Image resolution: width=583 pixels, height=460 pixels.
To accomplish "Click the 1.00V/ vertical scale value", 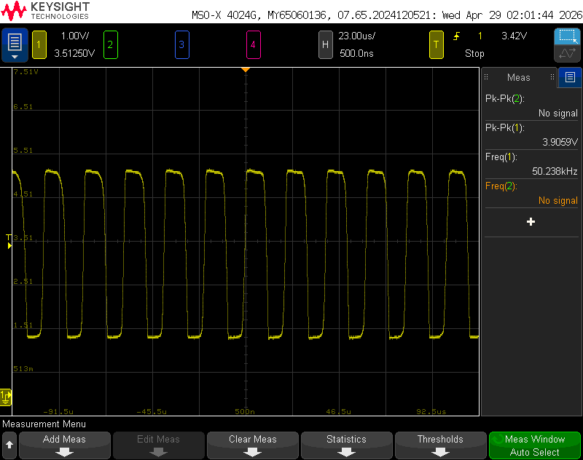I will [75, 36].
